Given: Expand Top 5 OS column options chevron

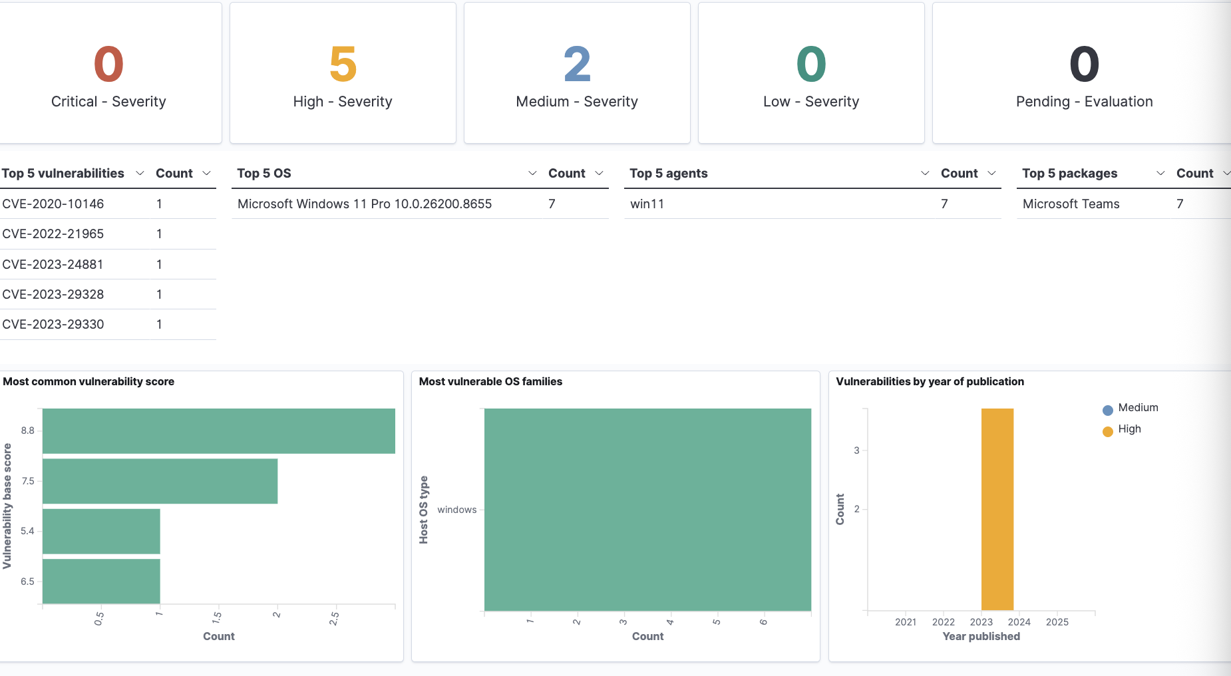Looking at the screenshot, I should point(532,173).
